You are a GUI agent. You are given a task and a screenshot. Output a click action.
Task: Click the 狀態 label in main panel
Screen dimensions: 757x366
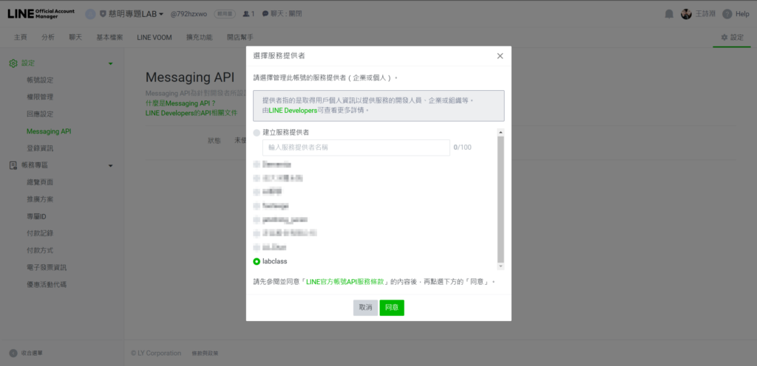click(214, 141)
